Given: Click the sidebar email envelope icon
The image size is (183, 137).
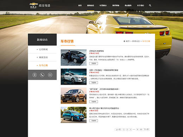Looking at the screenshot, I should click(50, 75).
